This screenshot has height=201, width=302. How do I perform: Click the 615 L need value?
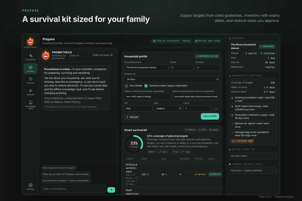point(145,174)
